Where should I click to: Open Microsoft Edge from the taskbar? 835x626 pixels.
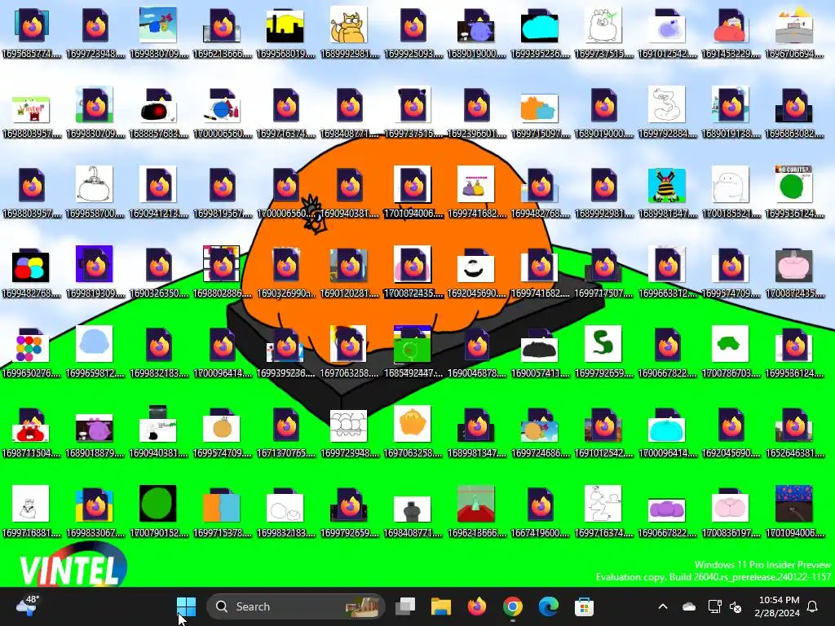coord(549,606)
